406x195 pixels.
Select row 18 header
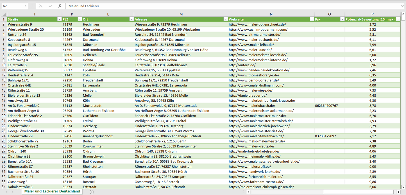(x=4, y=106)
